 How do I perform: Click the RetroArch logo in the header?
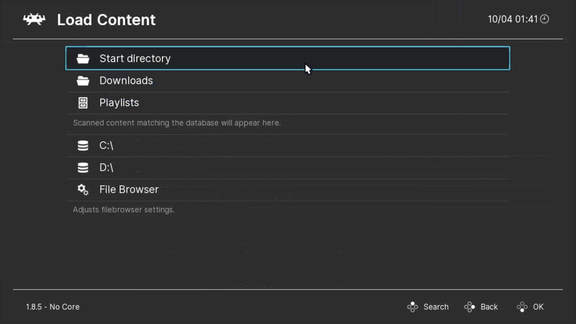[x=34, y=19]
